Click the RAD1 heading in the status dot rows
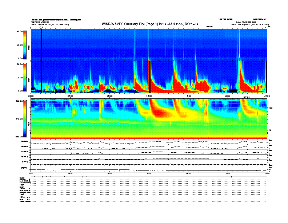288x223 pixels. (x=22, y=187)
